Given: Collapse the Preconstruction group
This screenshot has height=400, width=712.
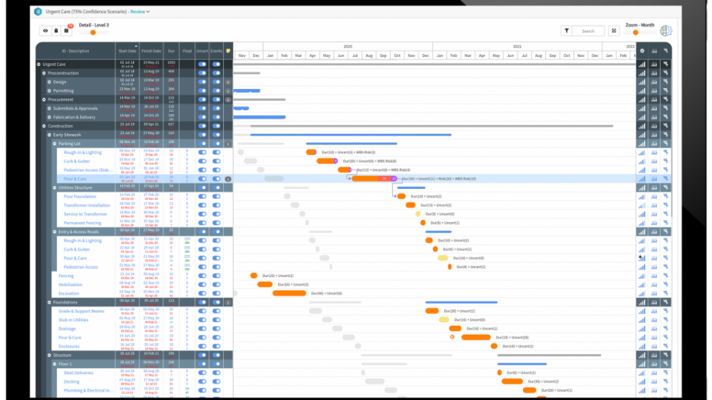Looking at the screenshot, I should 44,73.
